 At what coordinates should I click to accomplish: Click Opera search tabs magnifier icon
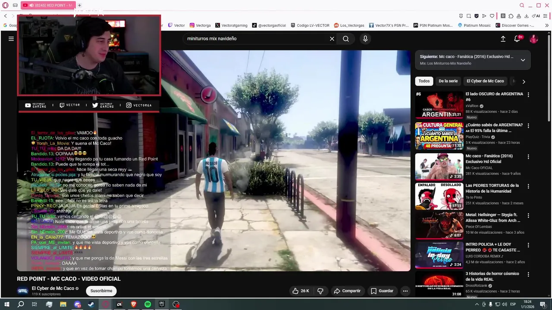tap(522, 5)
